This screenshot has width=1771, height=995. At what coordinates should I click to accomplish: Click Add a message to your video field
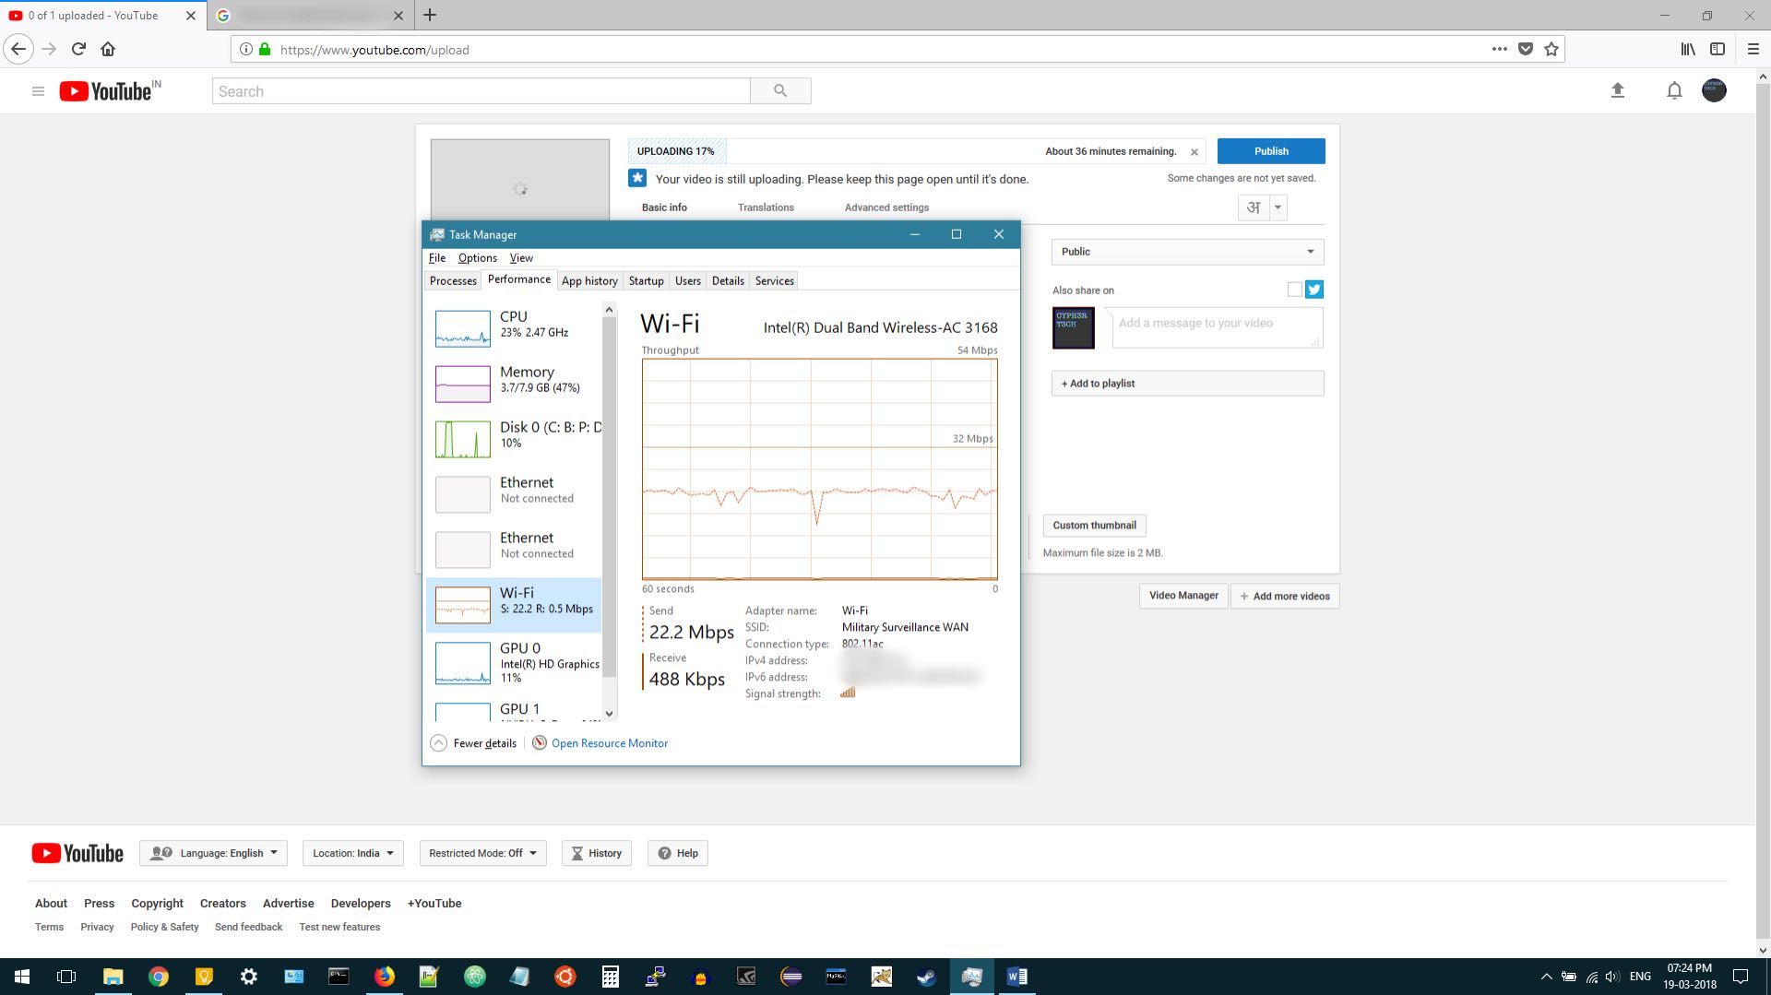[1218, 327]
